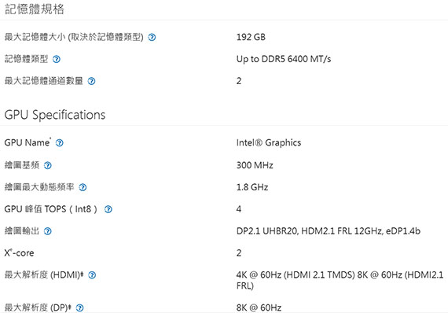Click the GPU Specifications section heading
This screenshot has width=448, height=313.
click(55, 115)
